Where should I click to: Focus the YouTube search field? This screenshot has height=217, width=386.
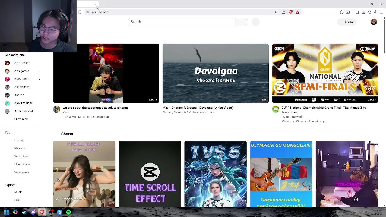coord(182,22)
